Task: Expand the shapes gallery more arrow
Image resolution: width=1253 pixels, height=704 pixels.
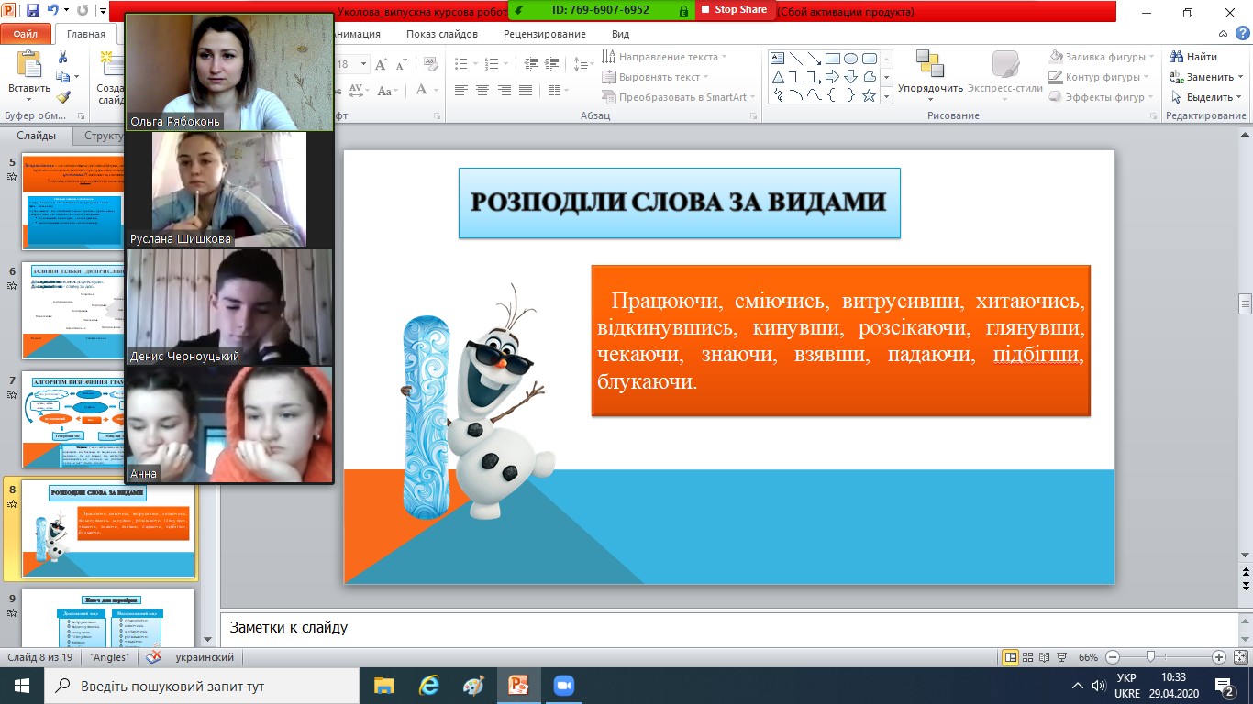Action: coord(886,96)
